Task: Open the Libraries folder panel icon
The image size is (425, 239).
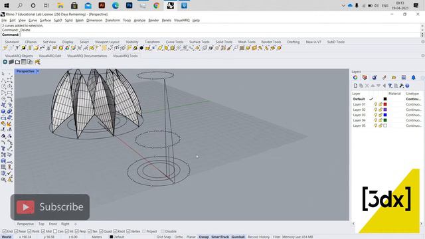Action: (x=394, y=78)
